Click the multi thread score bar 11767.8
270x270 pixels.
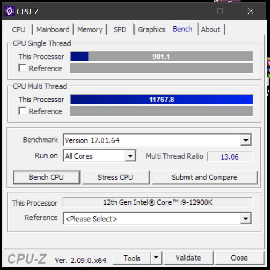161,99
